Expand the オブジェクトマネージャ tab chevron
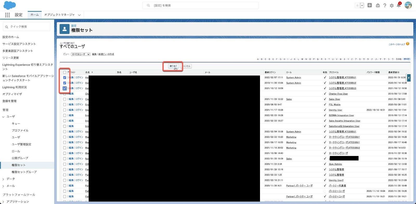Image resolution: width=416 pixels, height=204 pixels. 79,15
